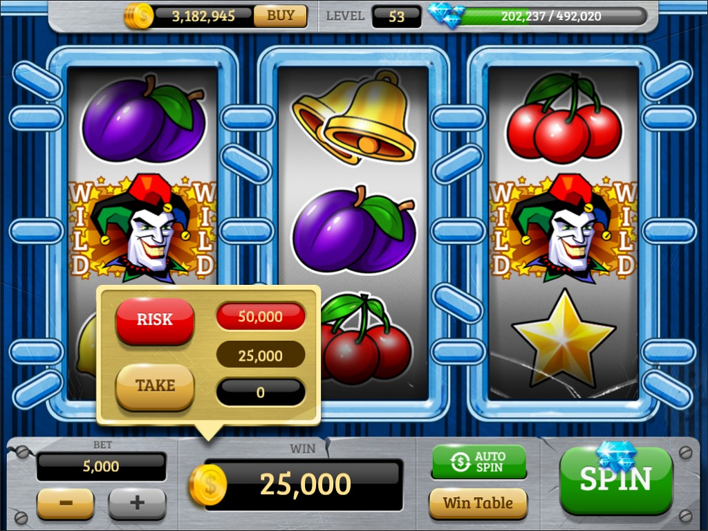Click the joker Wild symbol on left reel
This screenshot has width=708, height=531.
[142, 227]
